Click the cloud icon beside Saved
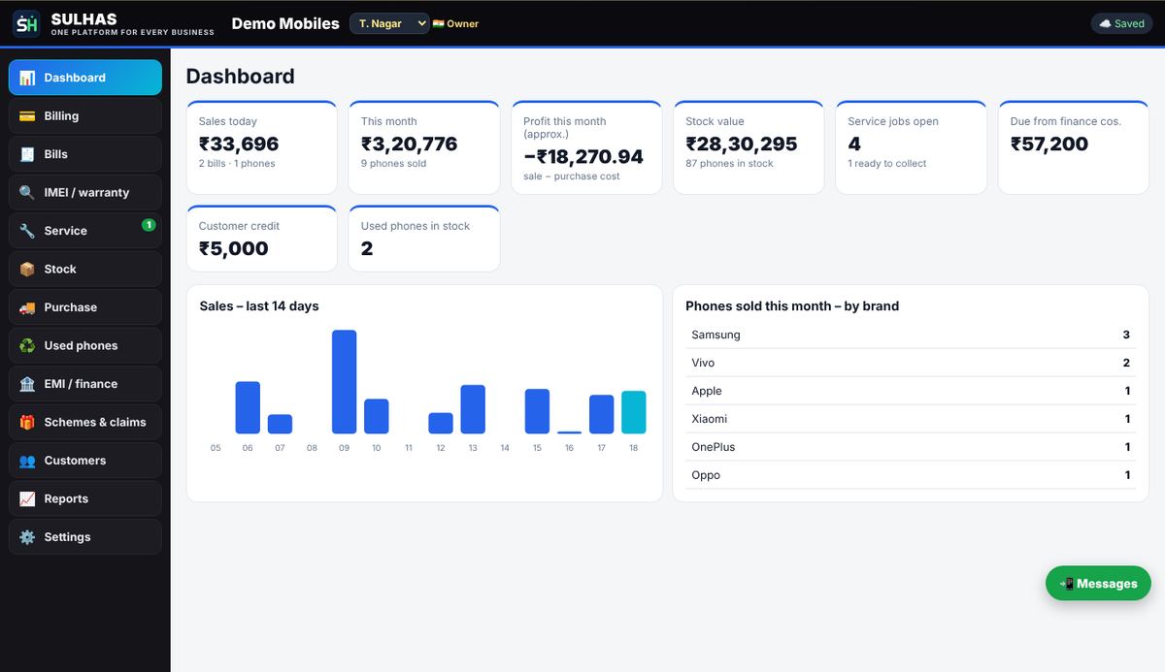Viewport: 1165px width, 672px height. [1105, 23]
